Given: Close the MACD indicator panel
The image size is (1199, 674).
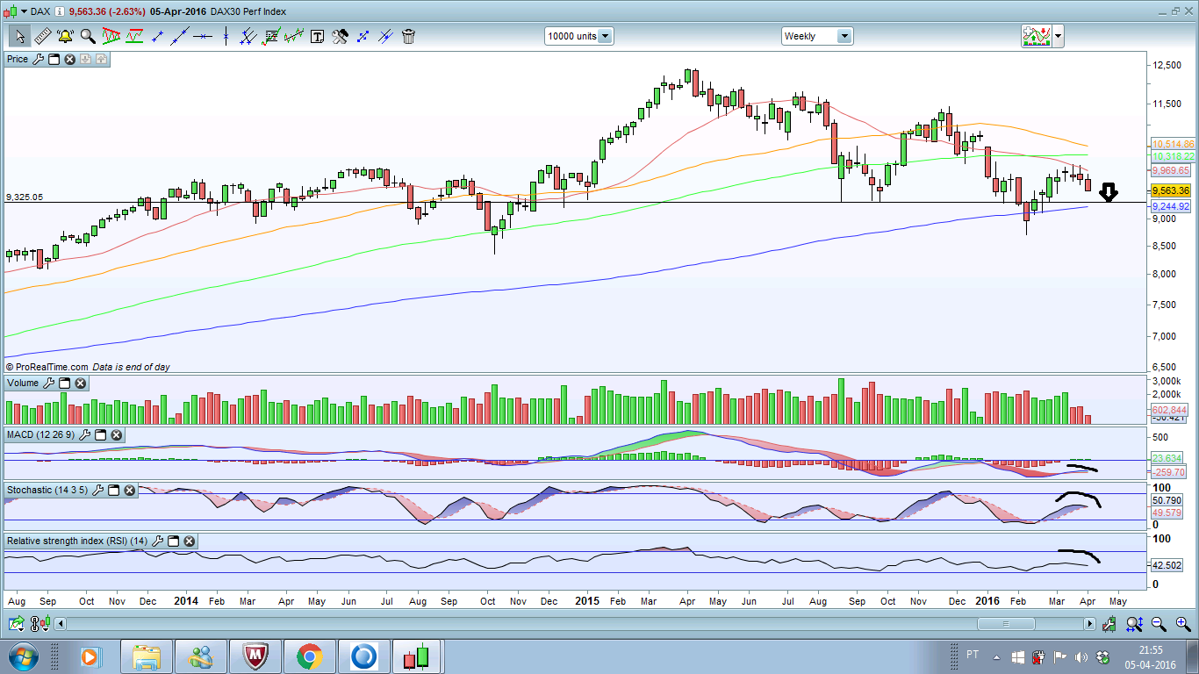Looking at the screenshot, I should click(x=116, y=435).
